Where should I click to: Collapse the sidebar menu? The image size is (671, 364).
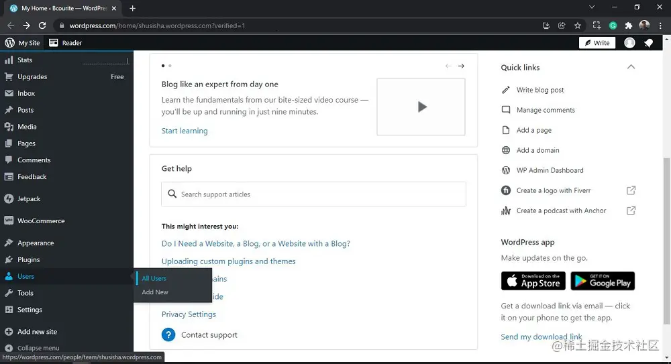tap(9, 349)
